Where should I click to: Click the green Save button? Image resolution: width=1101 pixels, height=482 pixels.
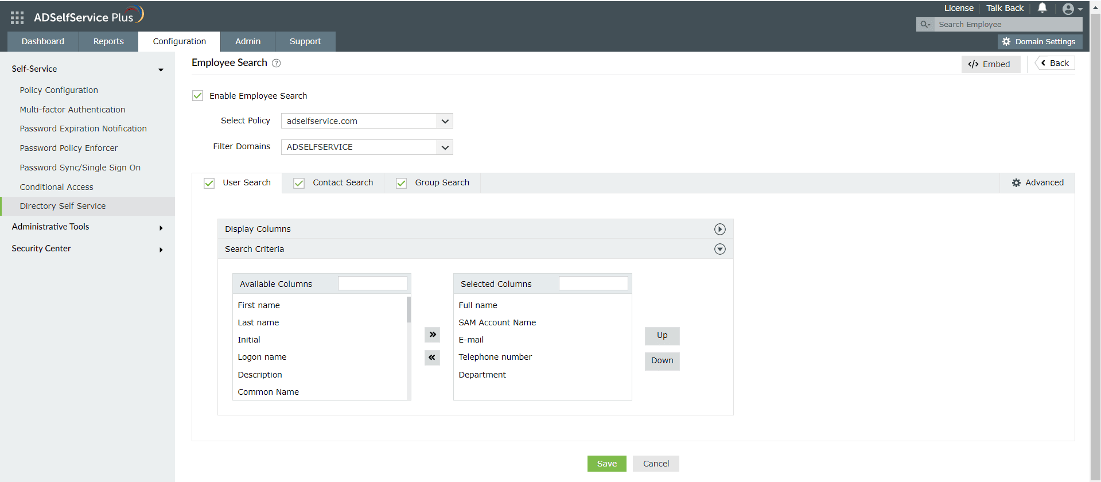(x=606, y=464)
